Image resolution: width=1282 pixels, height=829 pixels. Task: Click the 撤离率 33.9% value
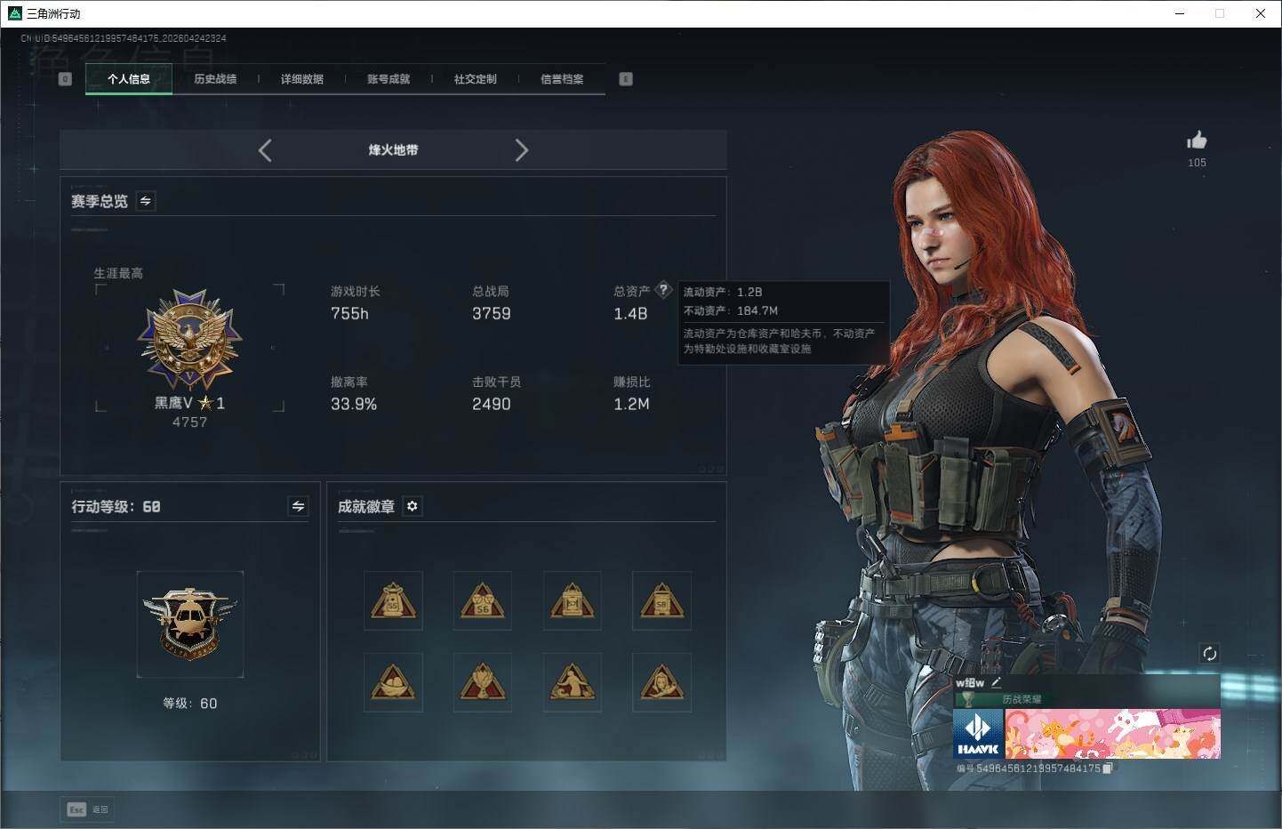[354, 405]
